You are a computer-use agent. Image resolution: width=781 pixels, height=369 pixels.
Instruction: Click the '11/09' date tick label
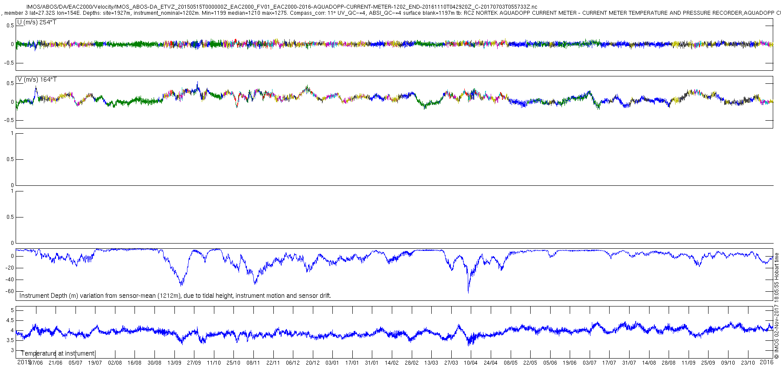(x=689, y=363)
